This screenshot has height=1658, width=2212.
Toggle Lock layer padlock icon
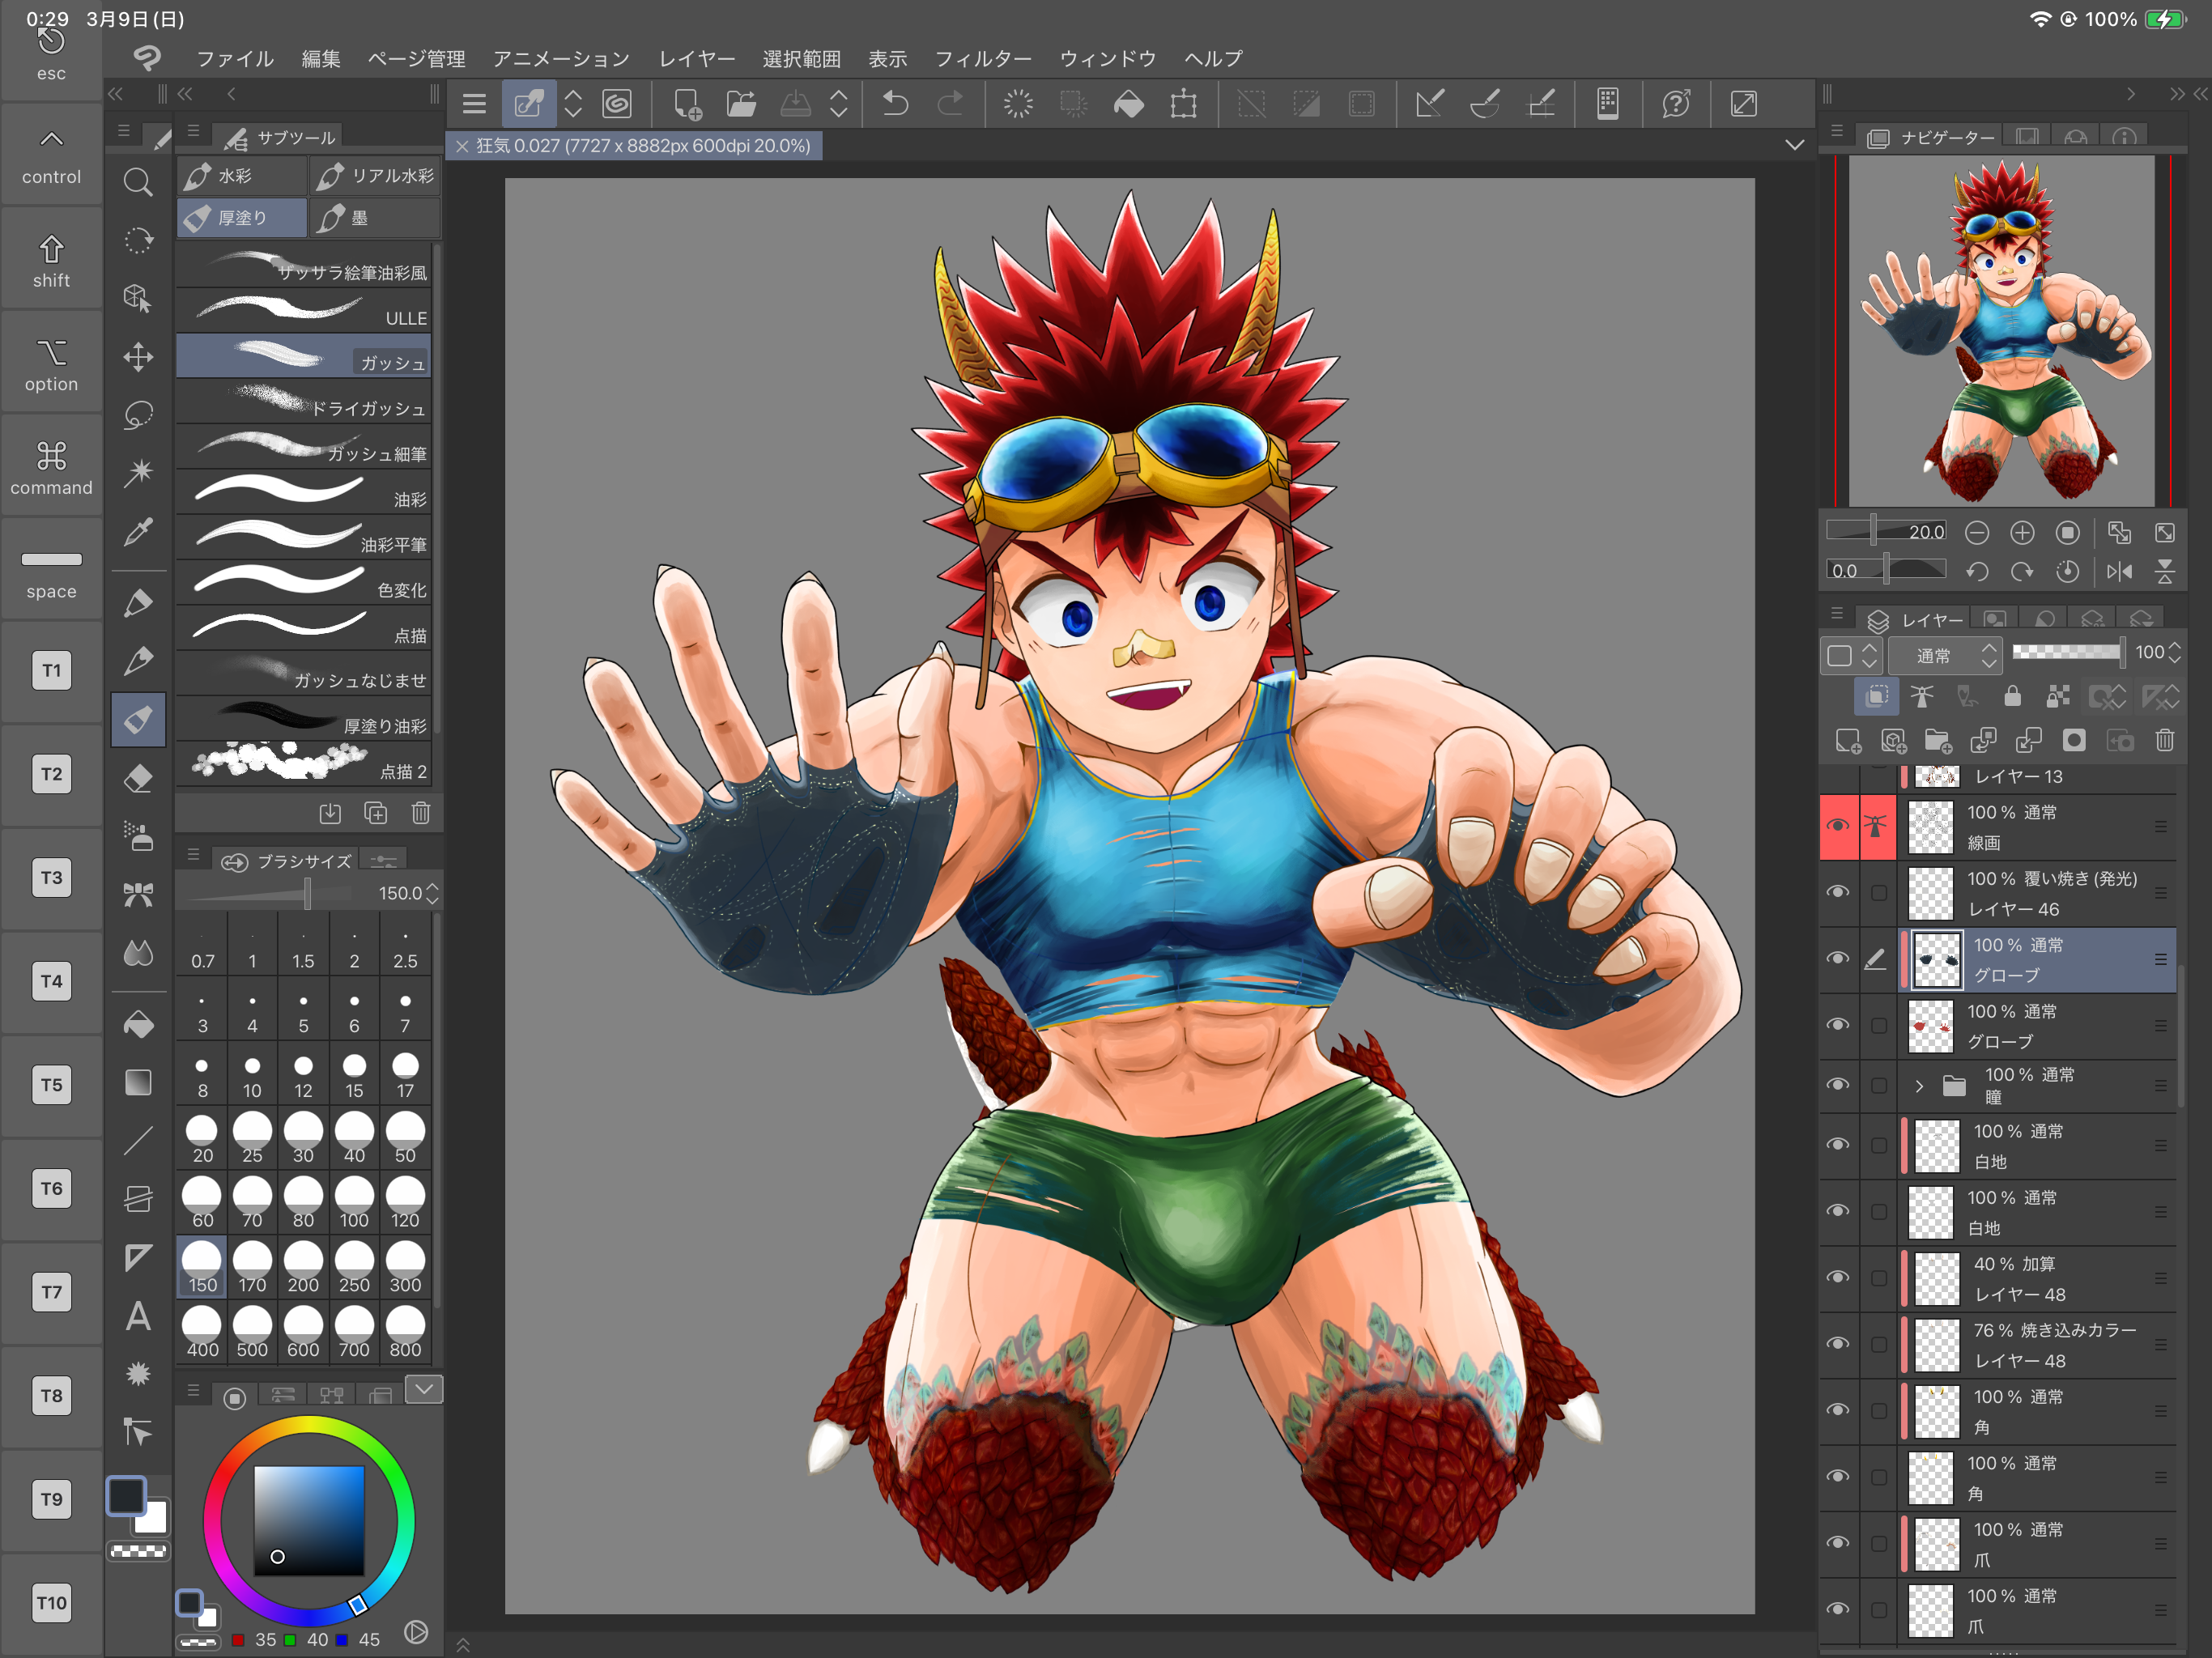coord(2013,696)
